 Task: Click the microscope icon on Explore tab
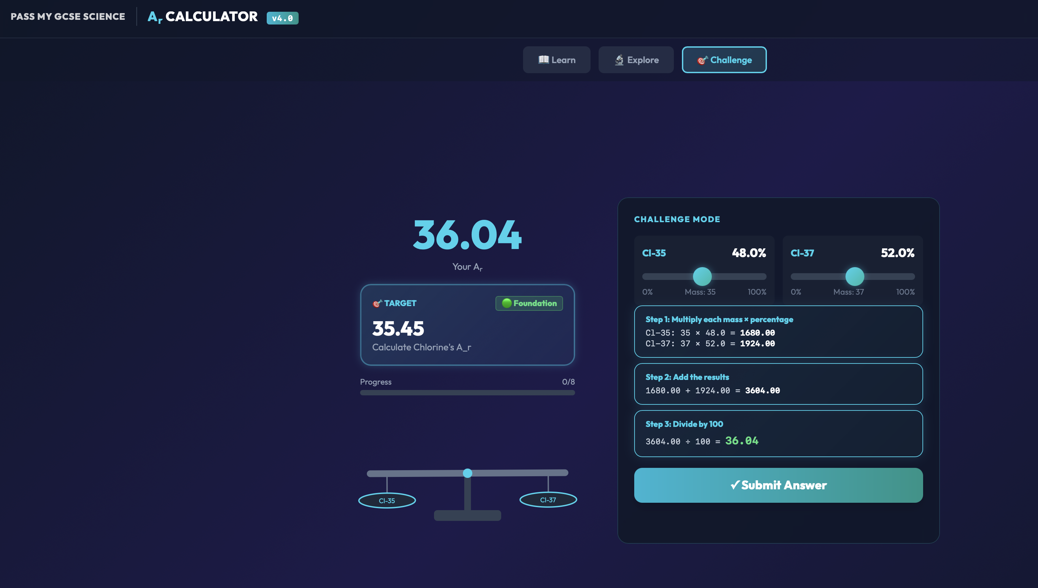(619, 60)
